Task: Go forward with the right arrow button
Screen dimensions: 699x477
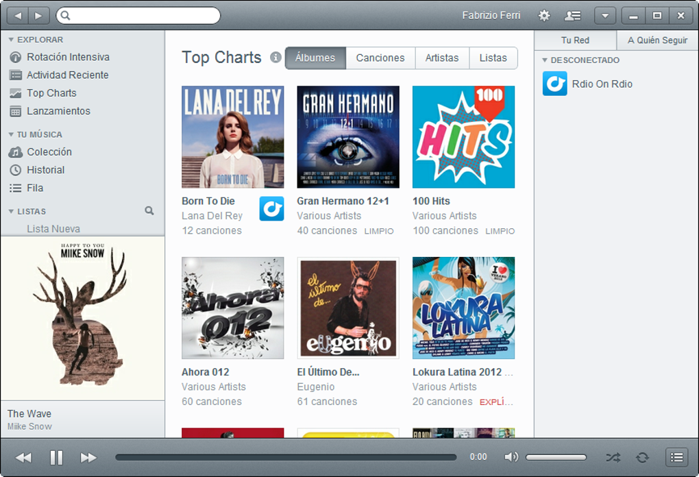Action: [x=39, y=16]
